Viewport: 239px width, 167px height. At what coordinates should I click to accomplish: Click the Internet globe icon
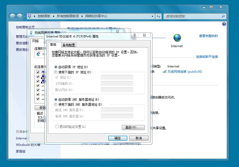[x=177, y=38]
